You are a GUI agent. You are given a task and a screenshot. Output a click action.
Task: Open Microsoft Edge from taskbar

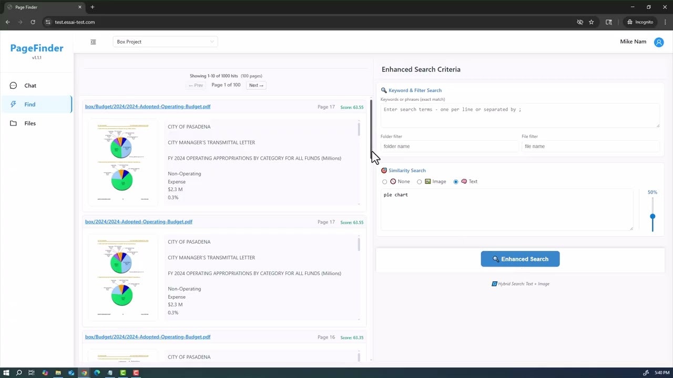97,373
